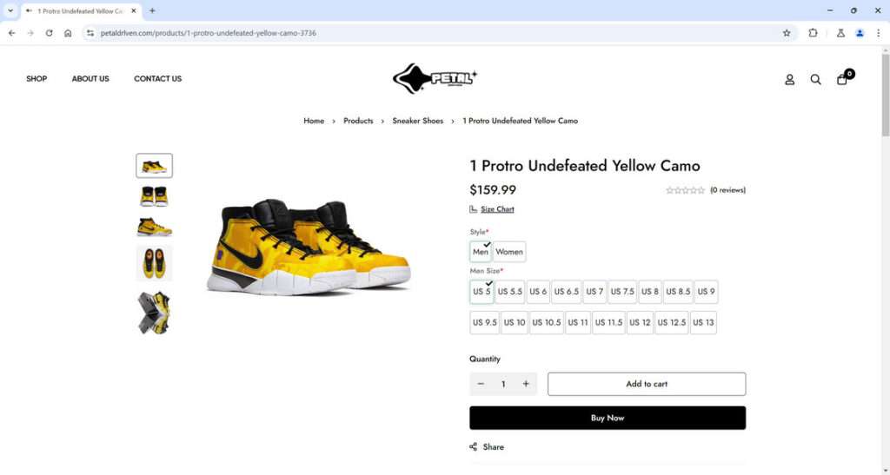Increase quantity with plus button
The image size is (890, 475).
click(x=526, y=385)
